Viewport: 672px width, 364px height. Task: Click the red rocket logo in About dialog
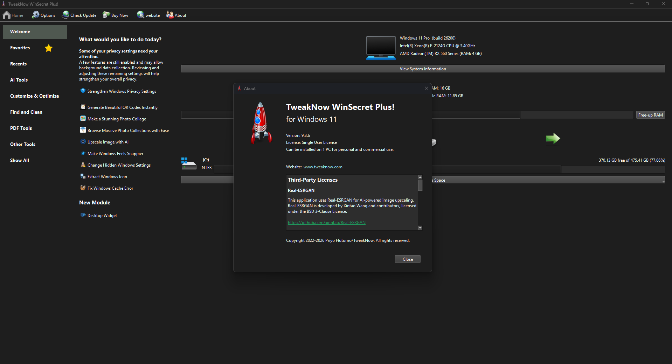pyautogui.click(x=261, y=123)
